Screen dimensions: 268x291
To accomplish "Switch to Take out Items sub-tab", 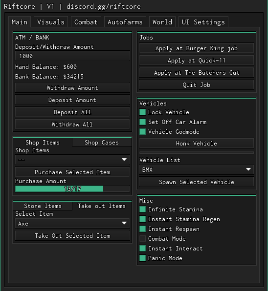I will 102,206.
